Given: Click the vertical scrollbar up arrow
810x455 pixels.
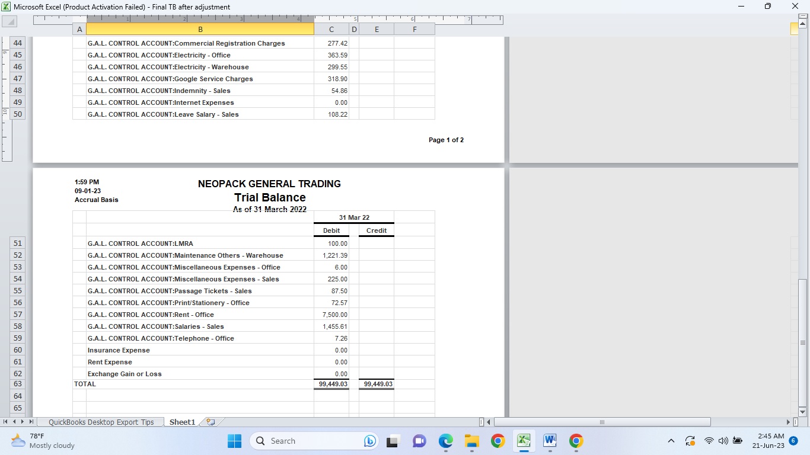Looking at the screenshot, I should [x=803, y=24].
